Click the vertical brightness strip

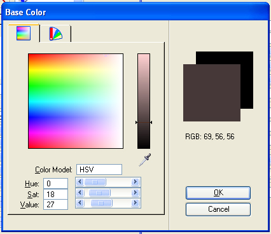(x=144, y=101)
